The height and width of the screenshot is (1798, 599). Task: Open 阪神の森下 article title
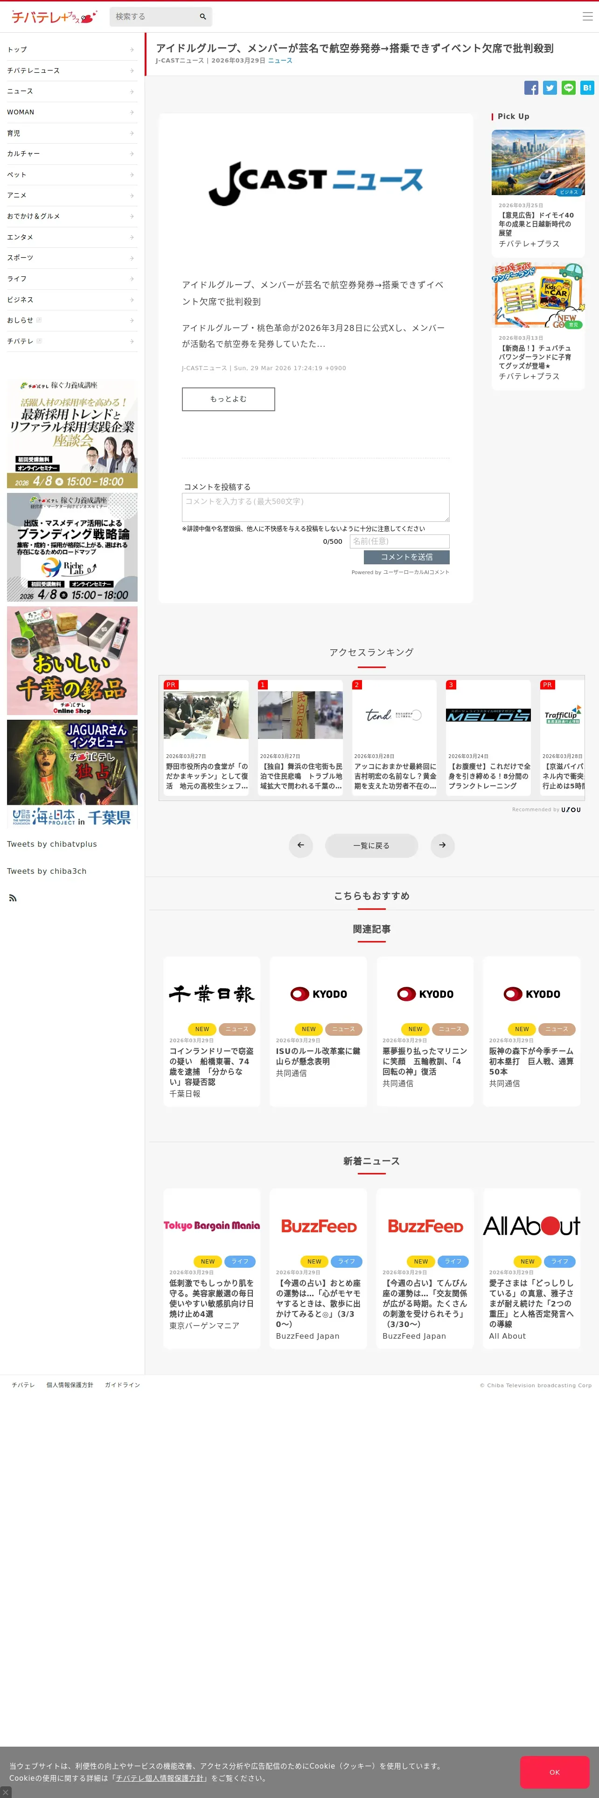click(x=531, y=1061)
